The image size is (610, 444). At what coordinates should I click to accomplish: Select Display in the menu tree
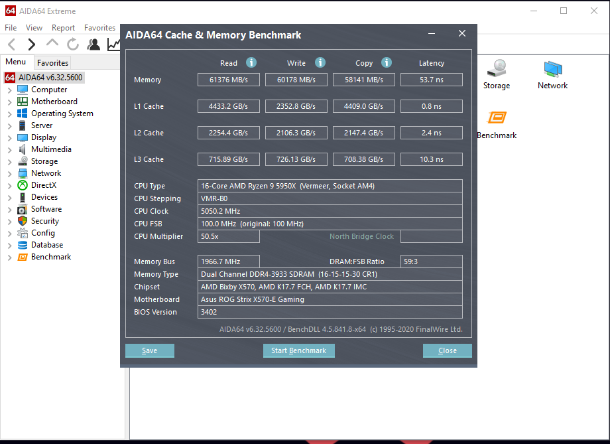pos(44,137)
